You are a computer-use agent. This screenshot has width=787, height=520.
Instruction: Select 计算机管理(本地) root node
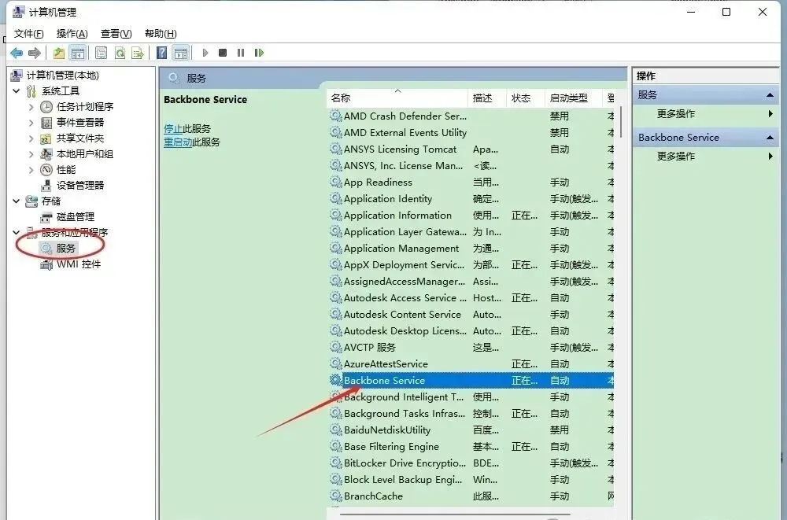(x=63, y=76)
